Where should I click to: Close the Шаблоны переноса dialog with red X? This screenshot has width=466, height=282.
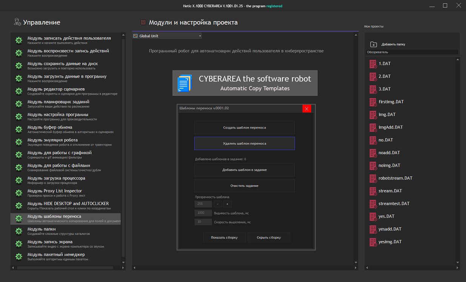coord(307,109)
